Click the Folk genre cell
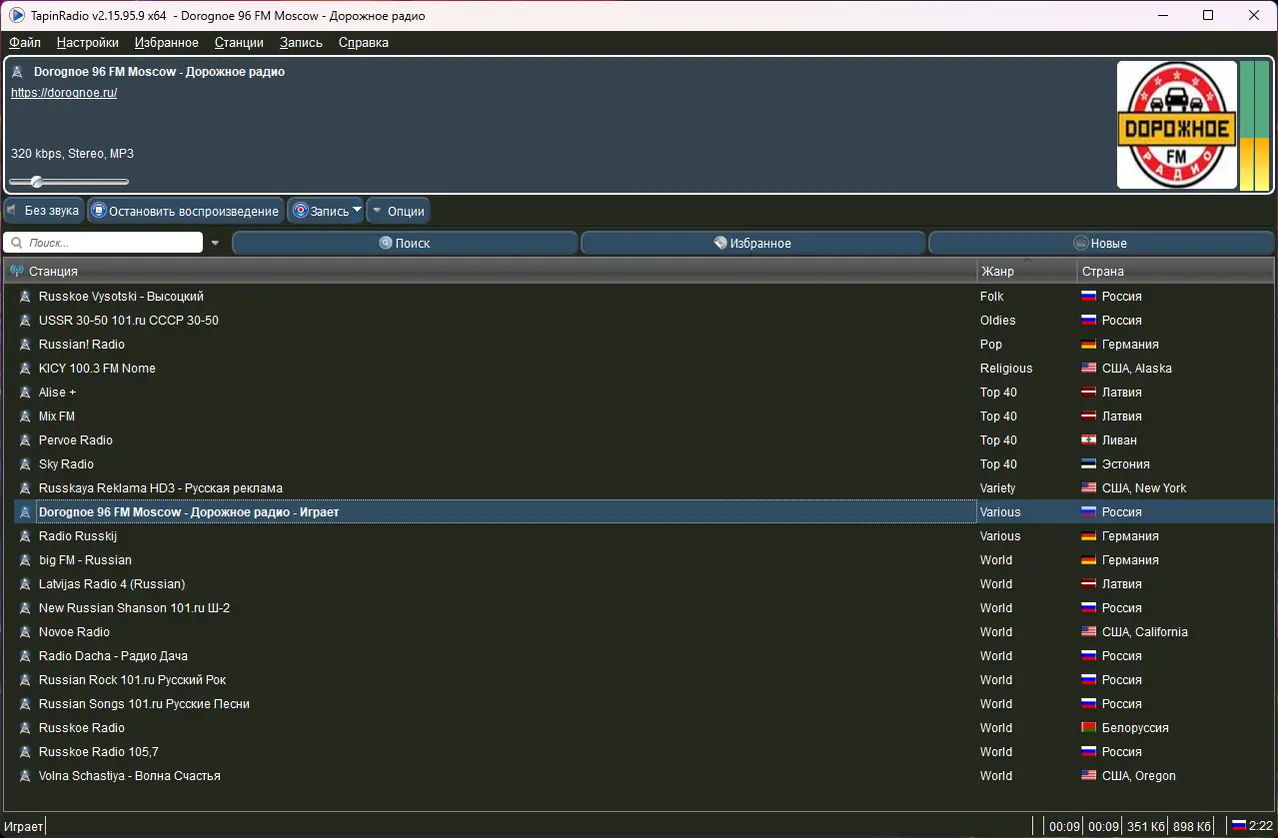This screenshot has width=1278, height=838. 992,297
